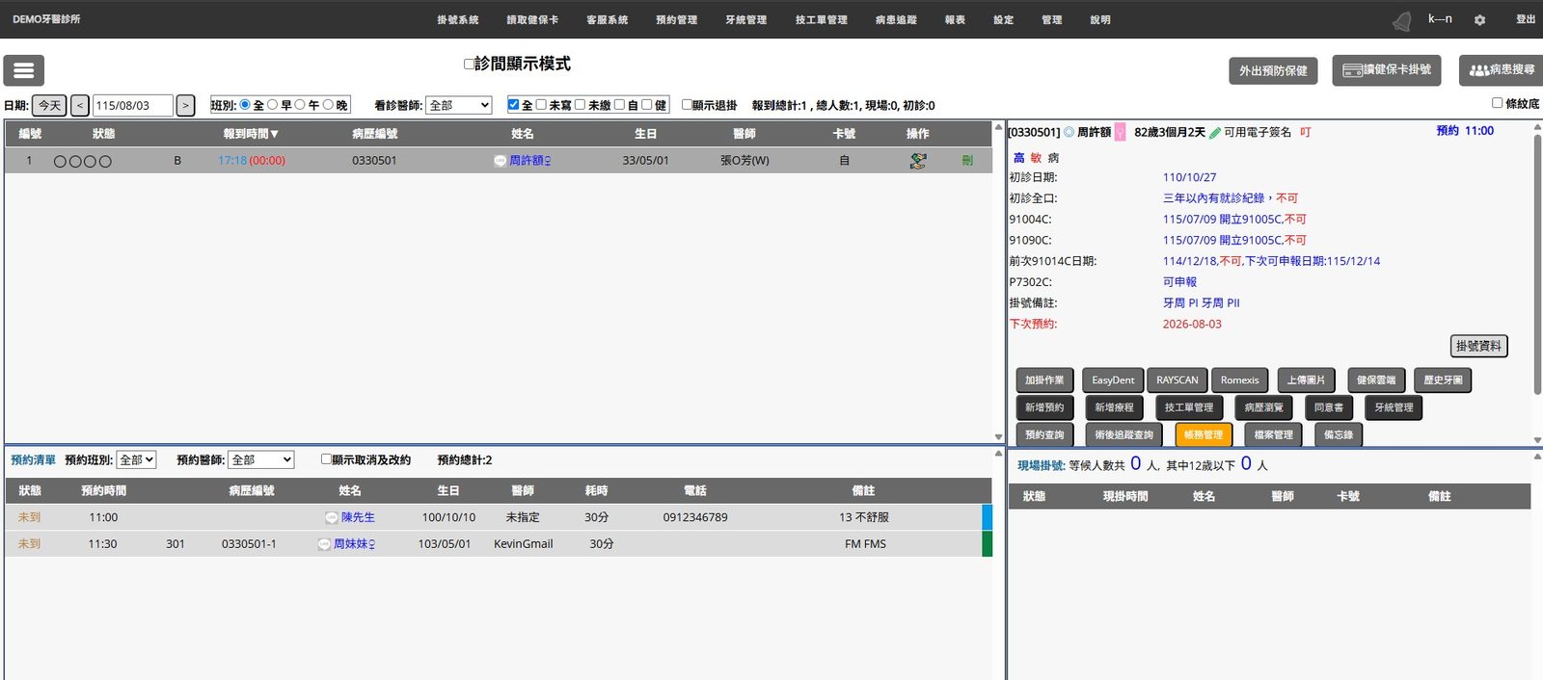
Task: Select the 早 morning shift radio
Action: (273, 104)
